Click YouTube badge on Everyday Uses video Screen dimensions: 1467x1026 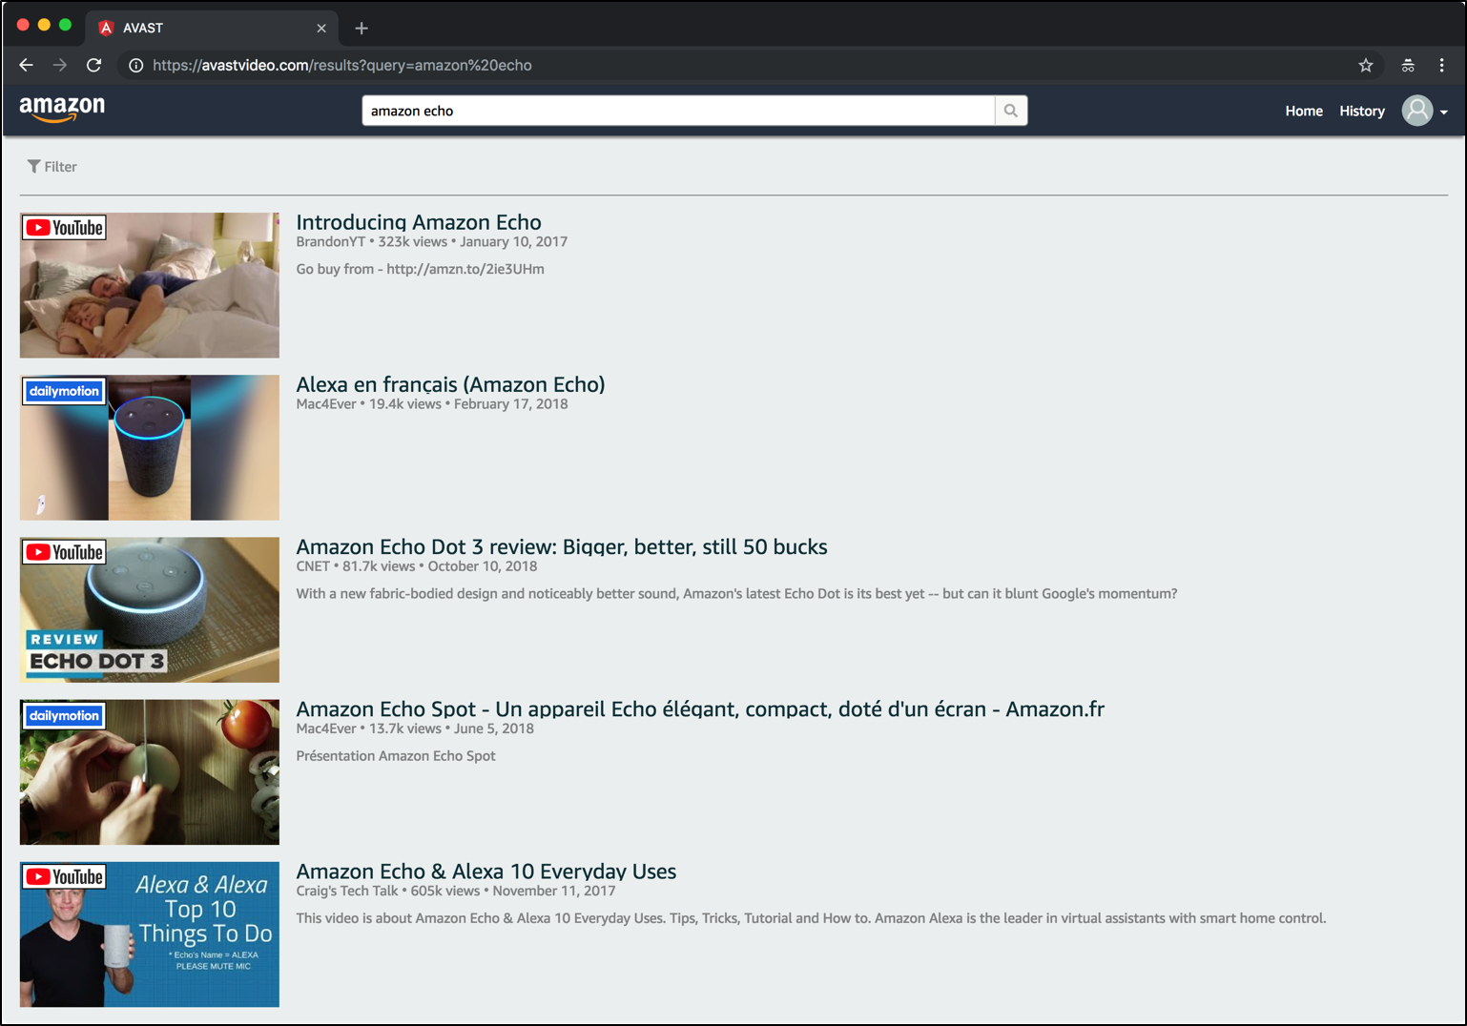point(64,876)
